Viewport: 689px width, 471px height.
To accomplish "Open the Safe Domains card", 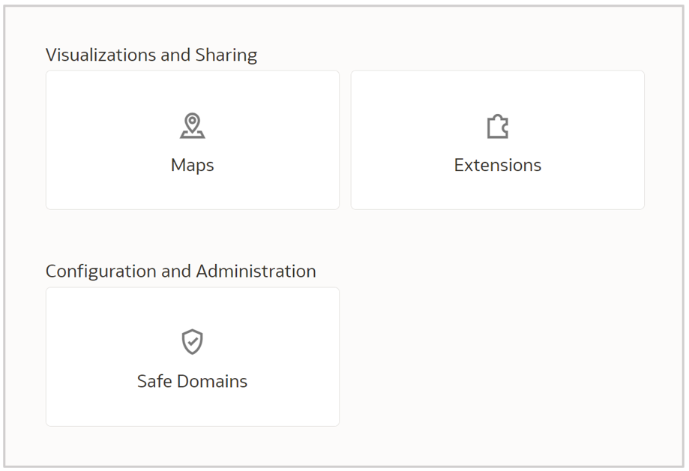I will (193, 356).
